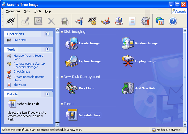This screenshot has height=134, width=188.
Task: Click the sidebar scrollbar down arrow
Action: click(x=57, y=124)
